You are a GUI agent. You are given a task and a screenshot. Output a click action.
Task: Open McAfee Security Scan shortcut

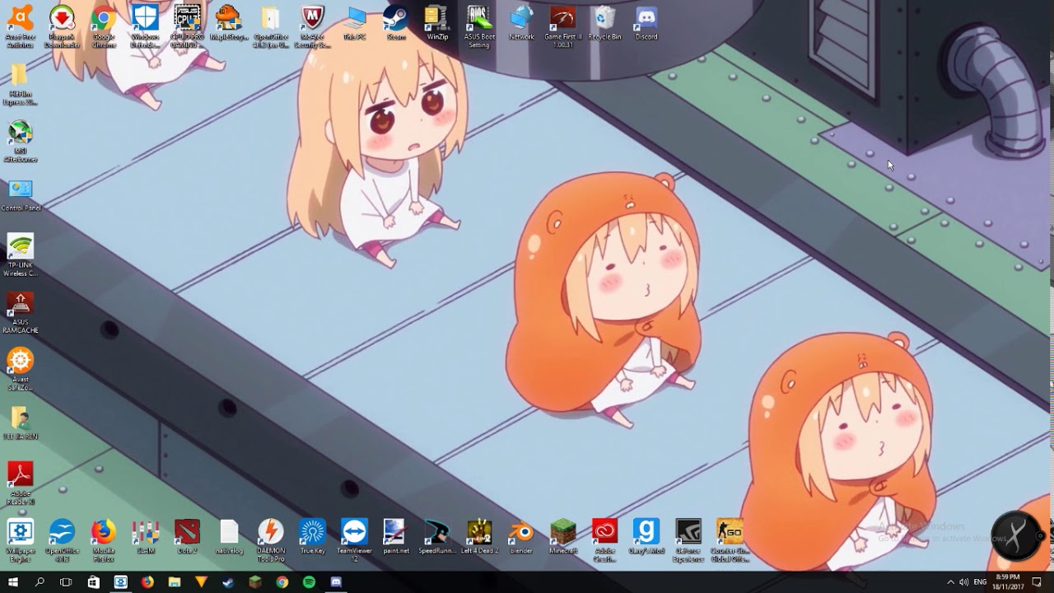pos(313,26)
